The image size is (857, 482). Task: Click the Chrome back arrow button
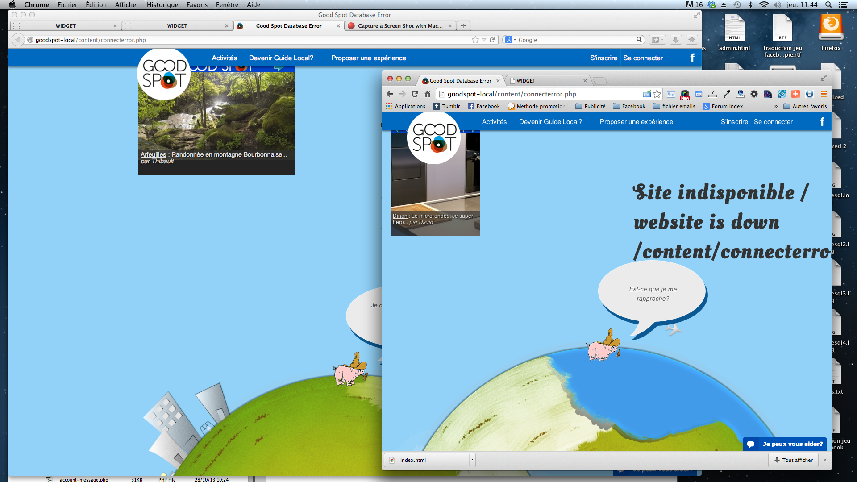[390, 94]
